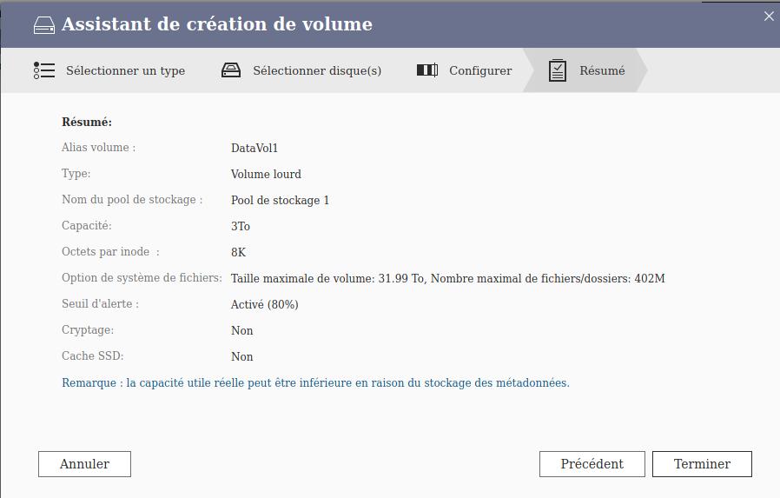The height and width of the screenshot is (498, 780).
Task: Select the Résumé step label
Action: tap(602, 71)
